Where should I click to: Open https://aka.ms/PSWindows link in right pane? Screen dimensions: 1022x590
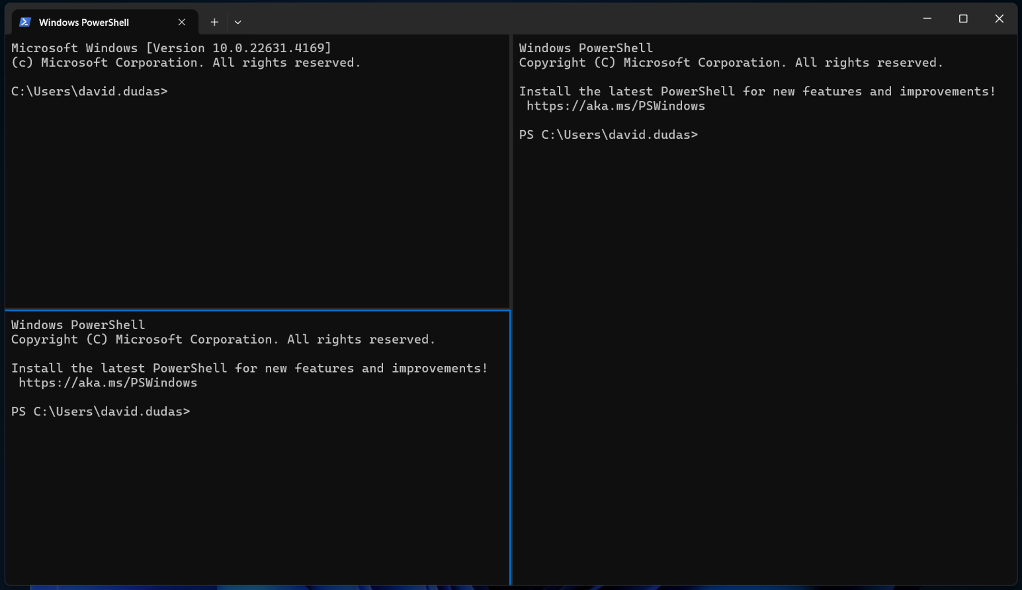(x=616, y=106)
